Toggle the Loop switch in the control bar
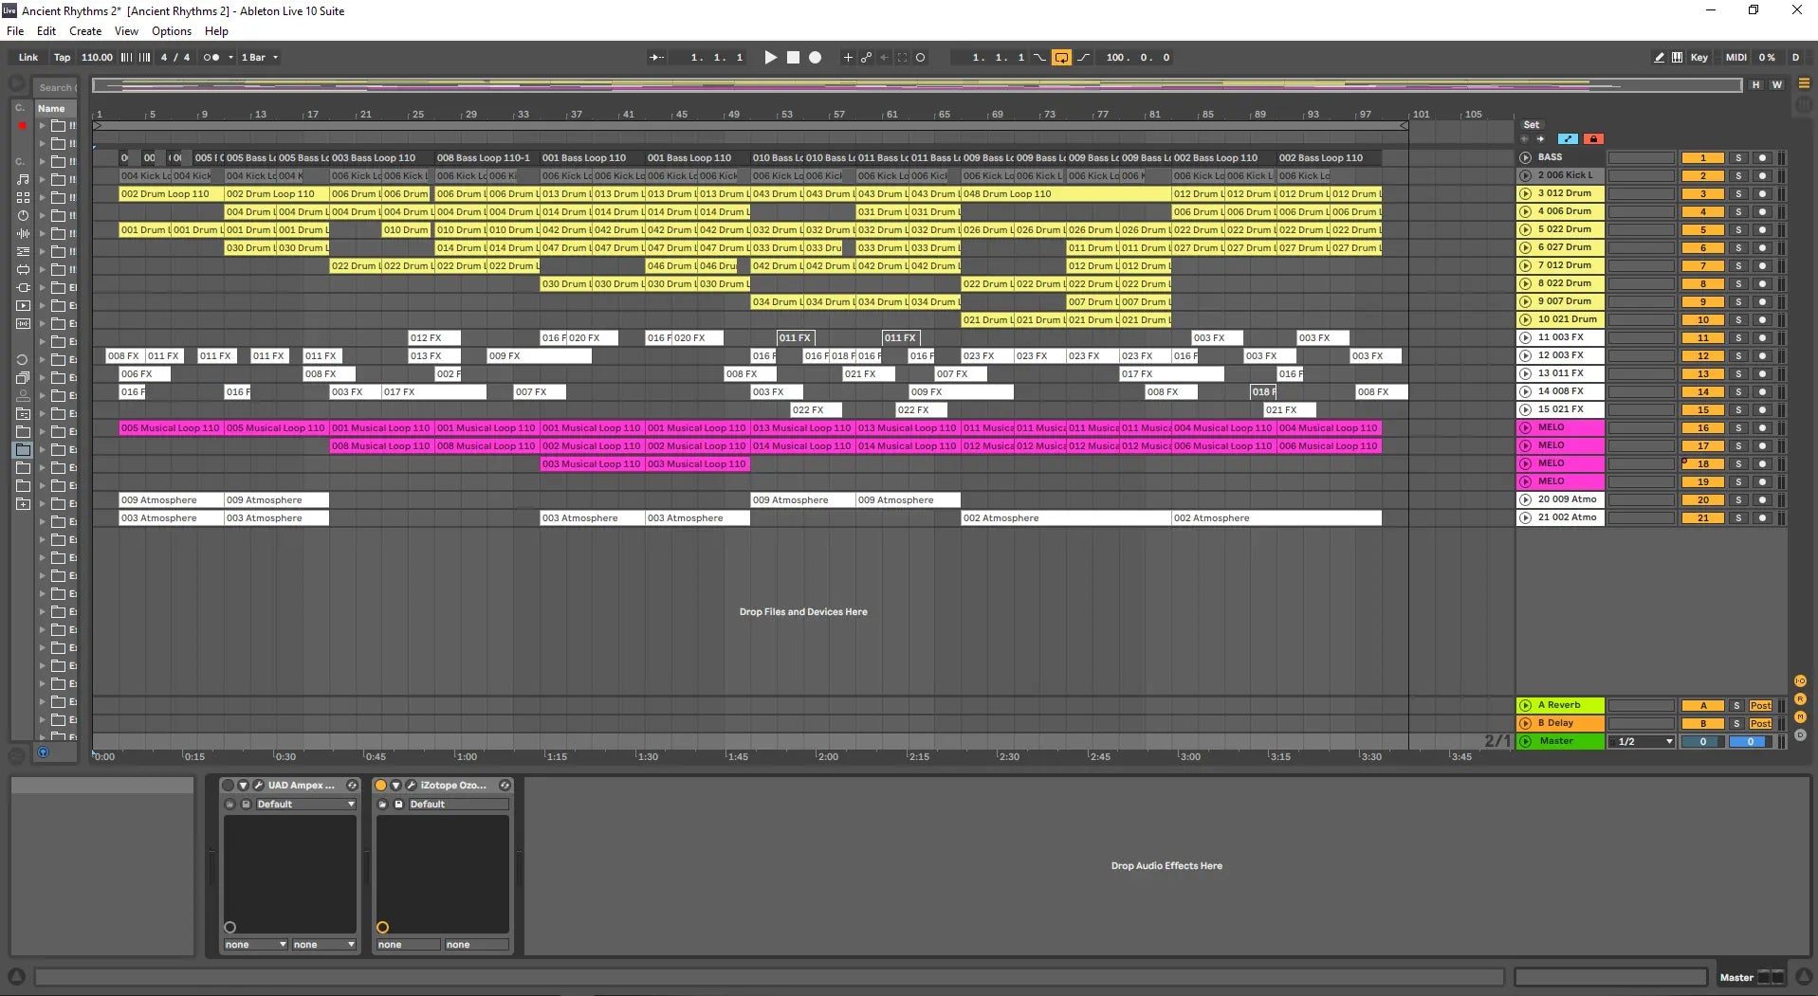Viewport: 1818px width, 996px height. (1061, 58)
